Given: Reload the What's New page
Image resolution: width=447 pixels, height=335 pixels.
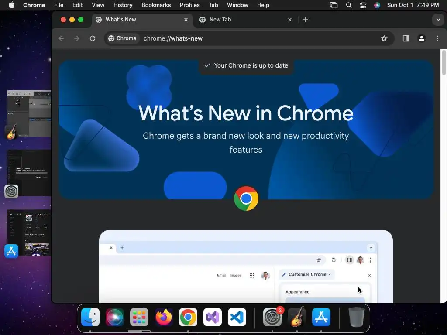Looking at the screenshot, I should pos(93,38).
